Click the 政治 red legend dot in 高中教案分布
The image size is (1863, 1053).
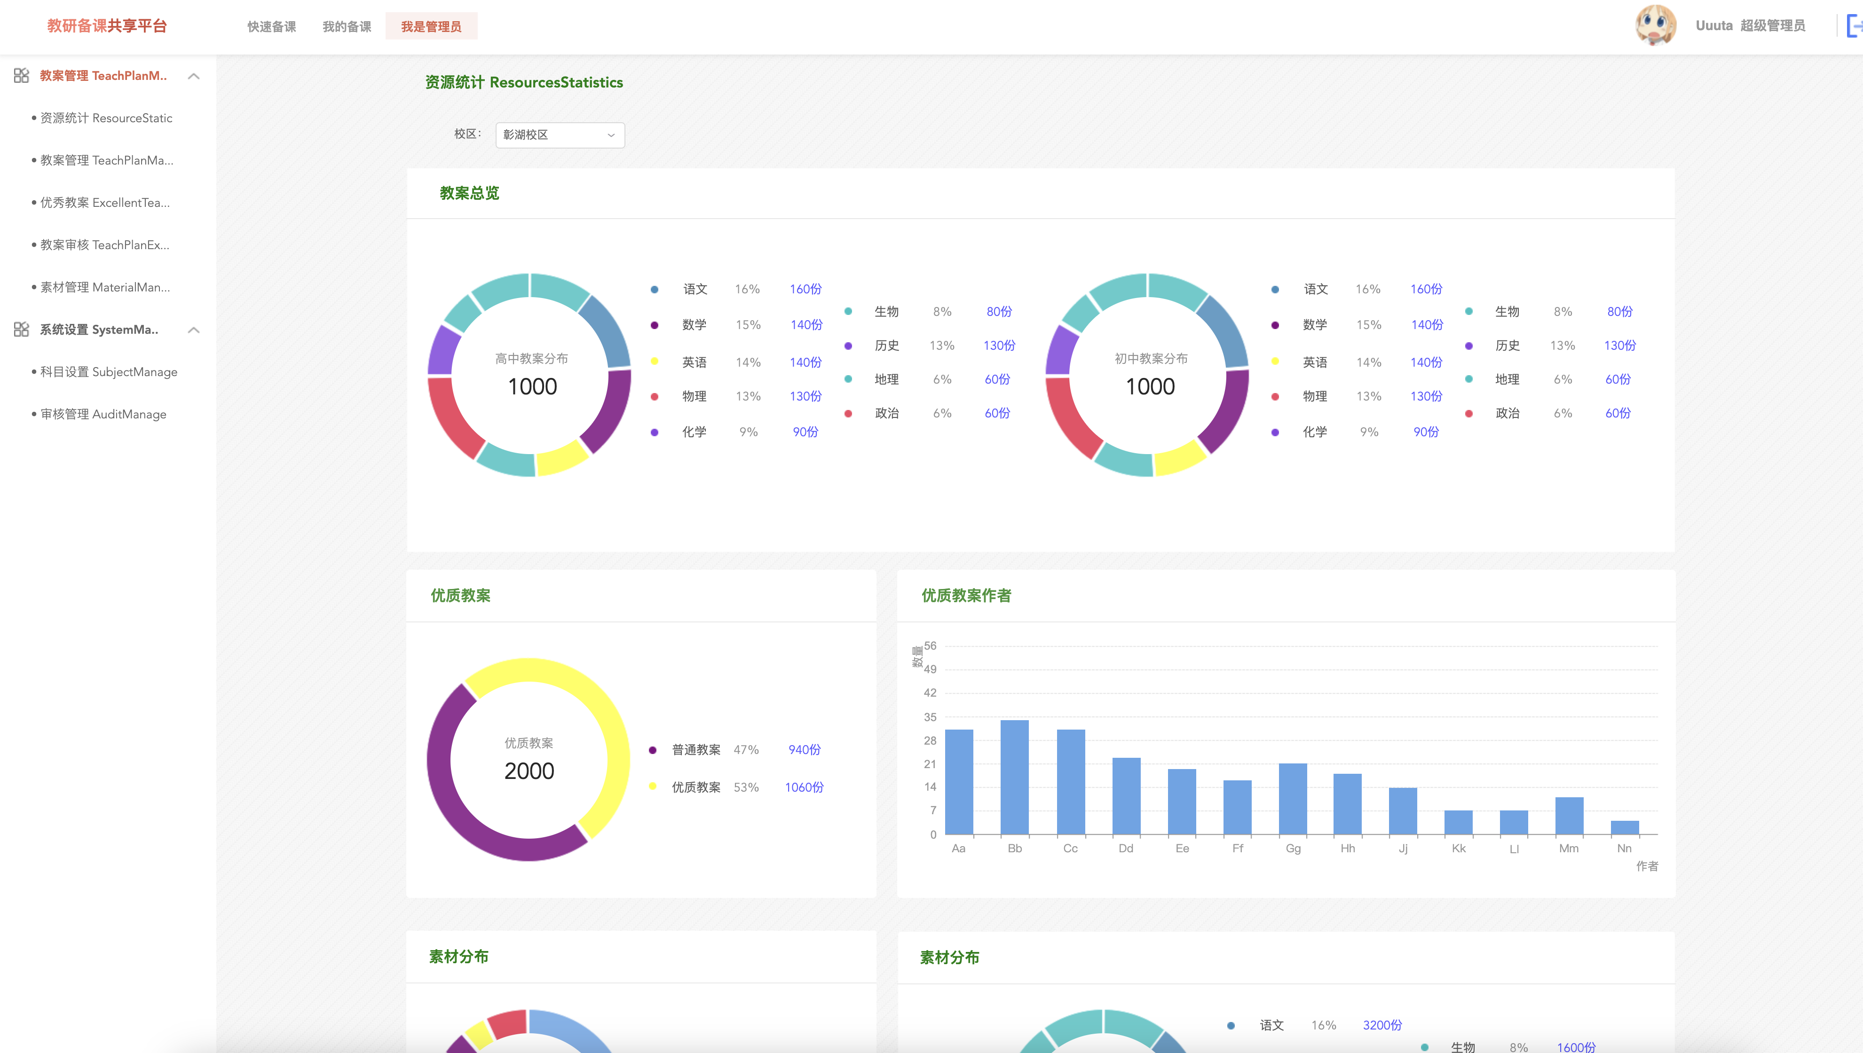(848, 414)
